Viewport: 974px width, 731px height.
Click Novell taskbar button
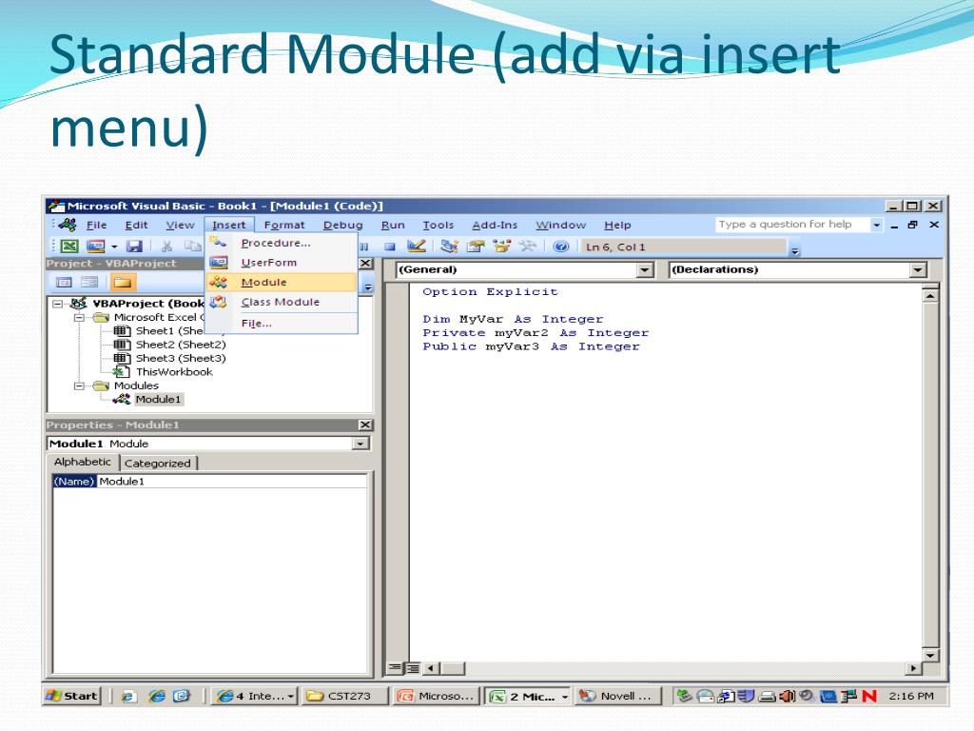(618, 696)
